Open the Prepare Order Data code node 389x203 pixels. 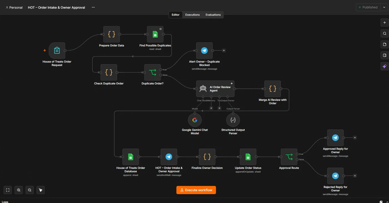click(x=111, y=34)
